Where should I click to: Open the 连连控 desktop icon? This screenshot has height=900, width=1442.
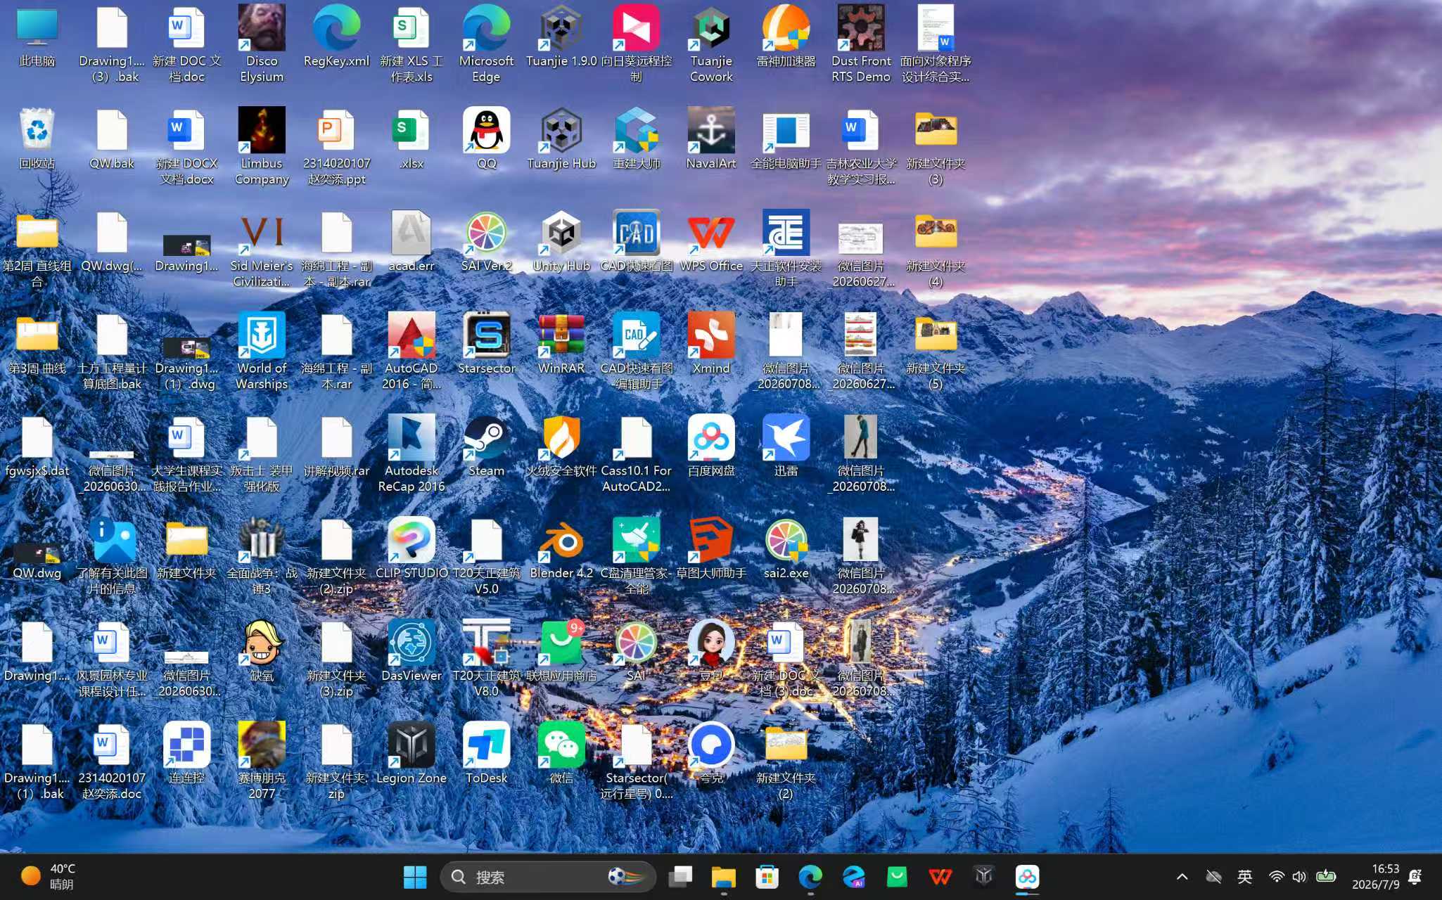(x=186, y=754)
